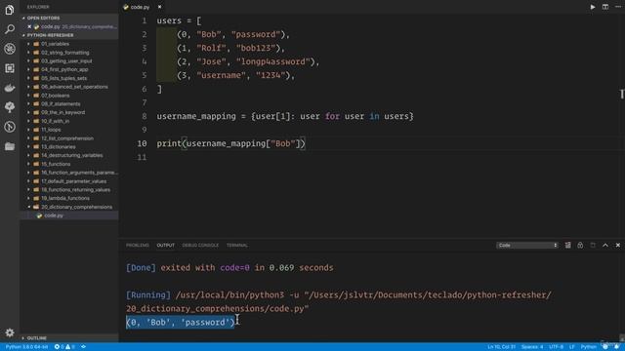The height and width of the screenshot is (351, 625).
Task: Maximize the panel with chevron up
Action: click(x=605, y=245)
